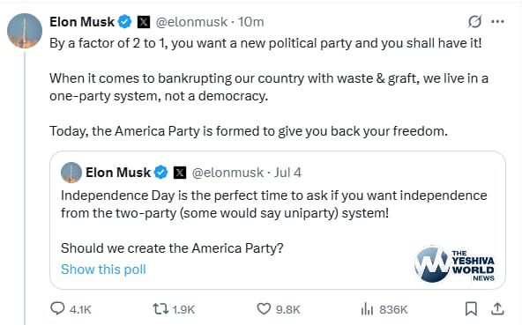The width and height of the screenshot is (522, 325).
Task: Open view analytics bar chart icon
Action: [367, 309]
